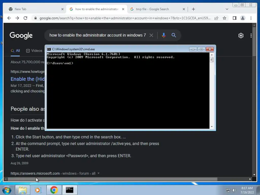
Task: Maximize the cmd.exe window
Action: (201, 49)
